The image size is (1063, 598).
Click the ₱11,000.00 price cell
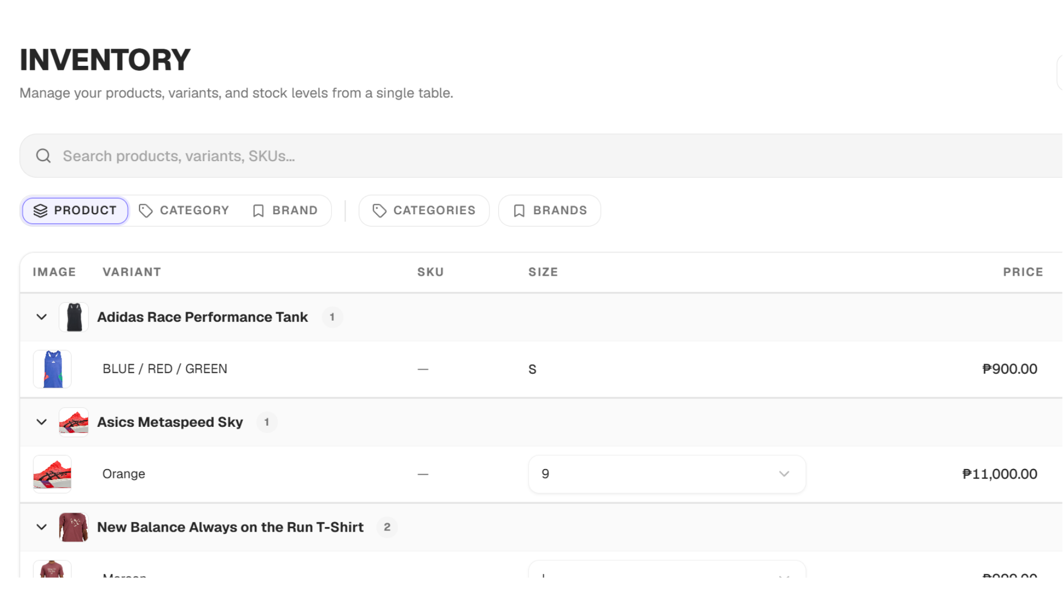tap(1000, 474)
